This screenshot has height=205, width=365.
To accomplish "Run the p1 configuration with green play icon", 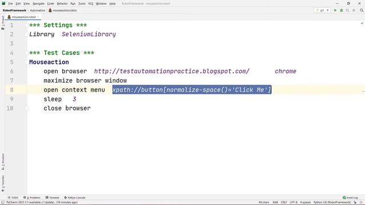I will coord(335,10).
